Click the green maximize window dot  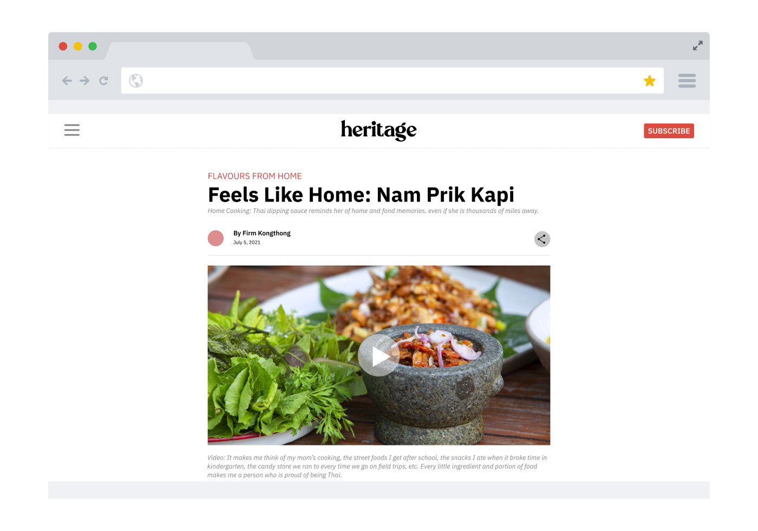(93, 46)
